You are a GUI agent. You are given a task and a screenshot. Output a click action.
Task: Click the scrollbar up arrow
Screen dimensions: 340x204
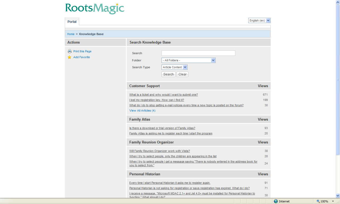tap(338, 2)
